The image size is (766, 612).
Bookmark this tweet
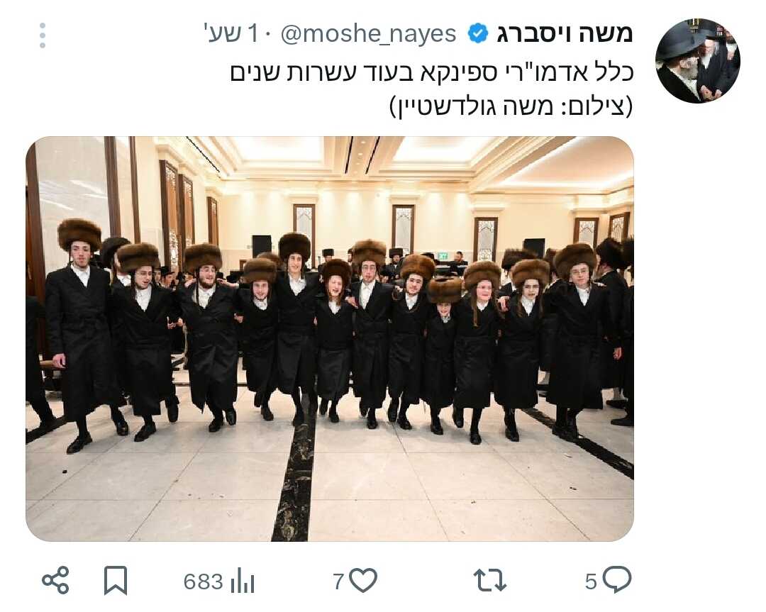click(116, 580)
